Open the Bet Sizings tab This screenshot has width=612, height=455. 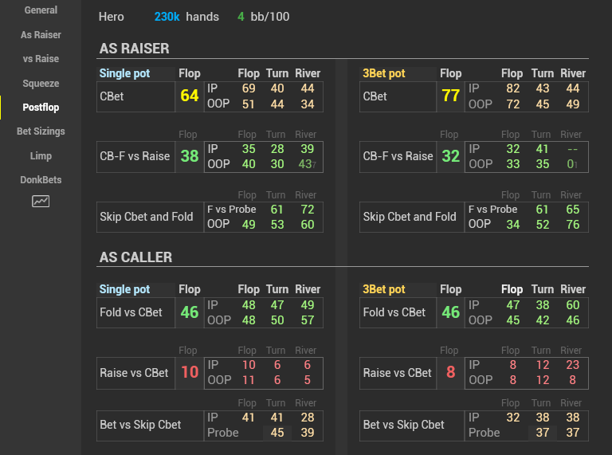point(41,131)
